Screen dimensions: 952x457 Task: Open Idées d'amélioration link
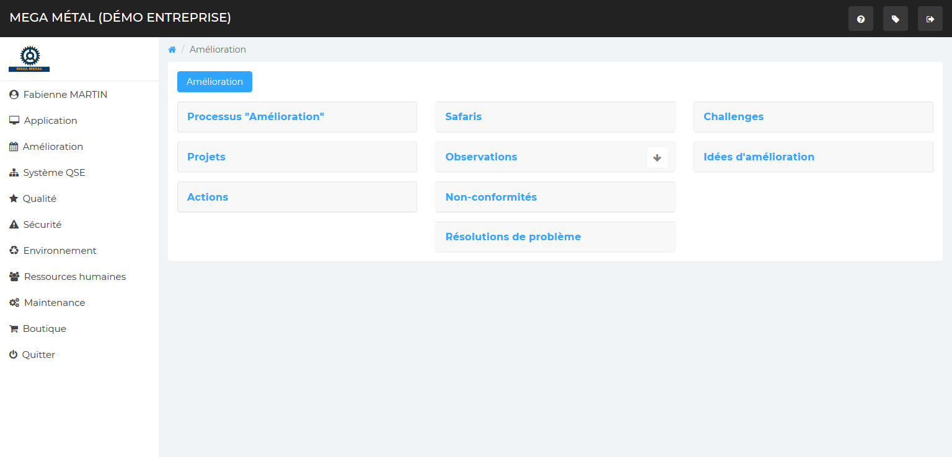pos(759,157)
